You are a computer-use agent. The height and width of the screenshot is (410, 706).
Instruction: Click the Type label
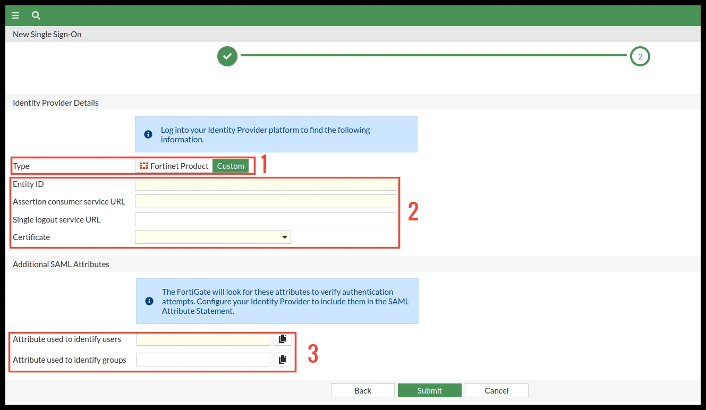pyautogui.click(x=21, y=166)
